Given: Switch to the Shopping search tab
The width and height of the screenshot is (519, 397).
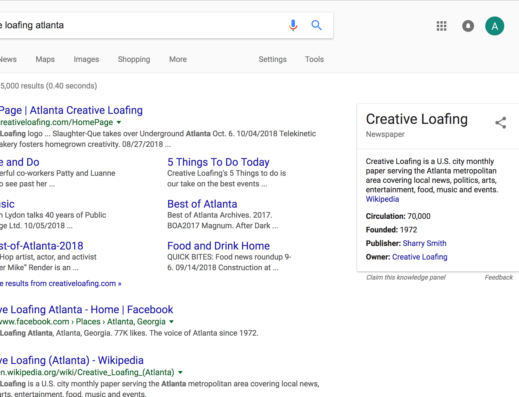Looking at the screenshot, I should coord(134,59).
